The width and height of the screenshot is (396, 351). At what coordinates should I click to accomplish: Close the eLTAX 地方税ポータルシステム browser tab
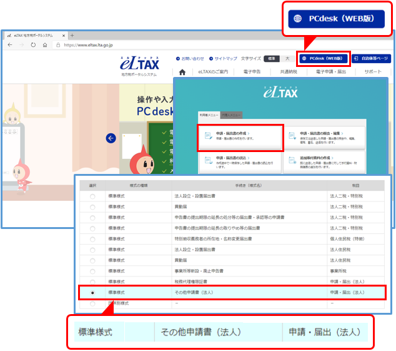pyautogui.click(x=64, y=36)
